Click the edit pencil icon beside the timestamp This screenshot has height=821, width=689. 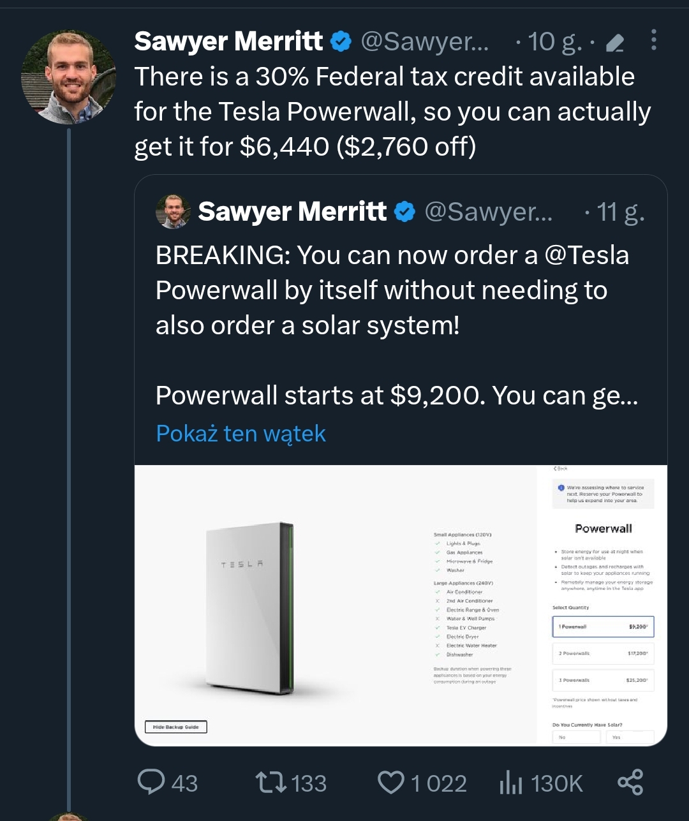(x=614, y=43)
